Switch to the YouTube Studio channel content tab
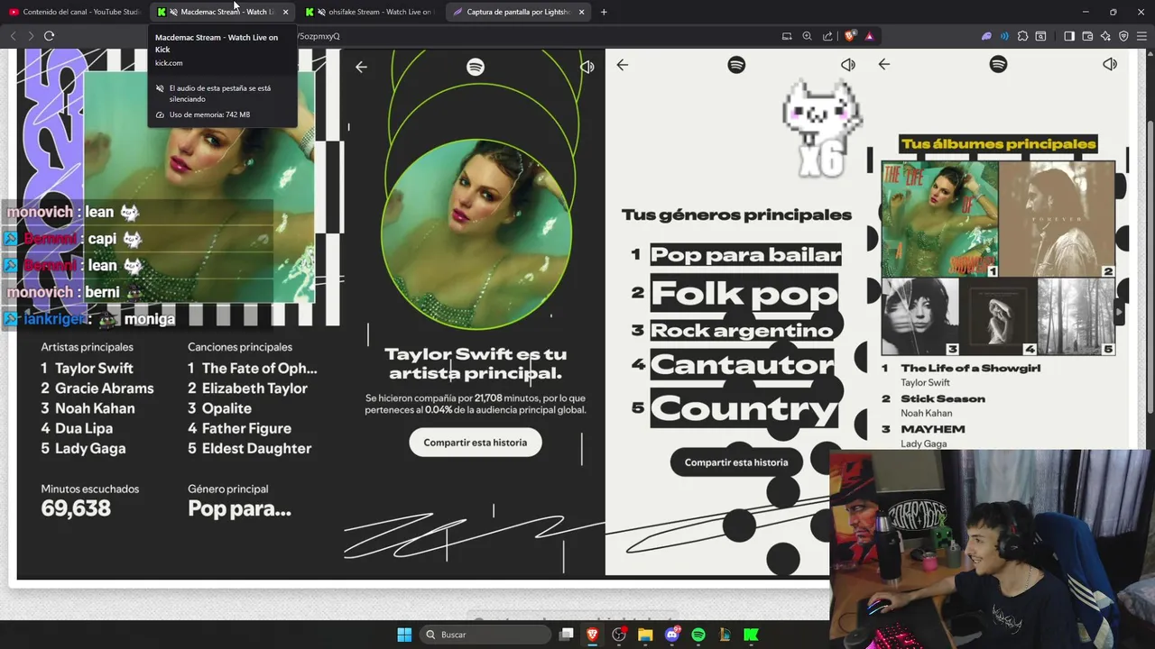 [74, 12]
